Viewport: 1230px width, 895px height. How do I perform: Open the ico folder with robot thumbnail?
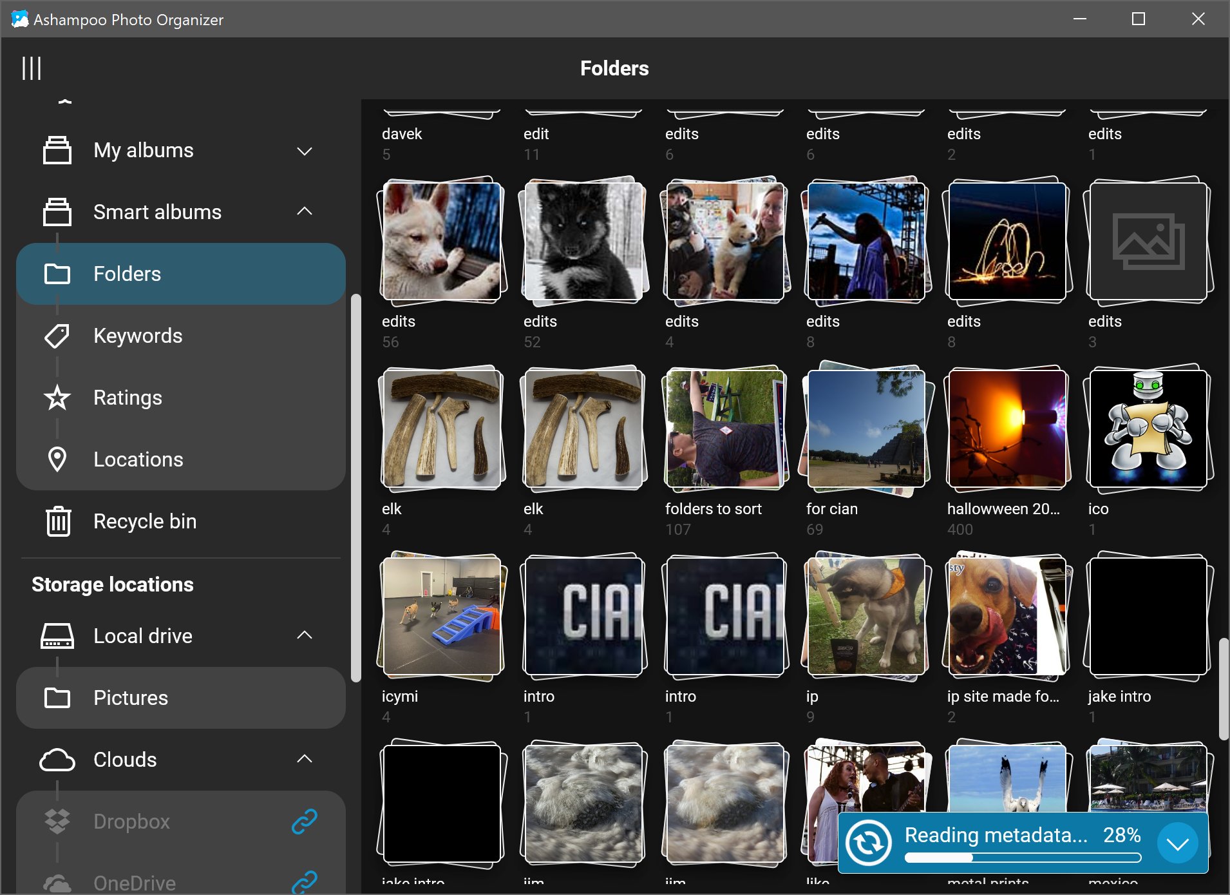pyautogui.click(x=1148, y=428)
